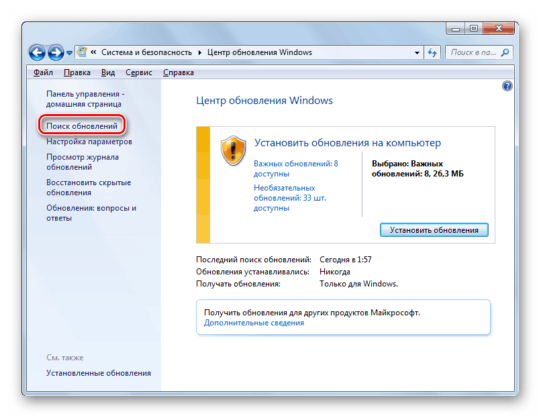Minimize the Windows Update window

[456, 29]
